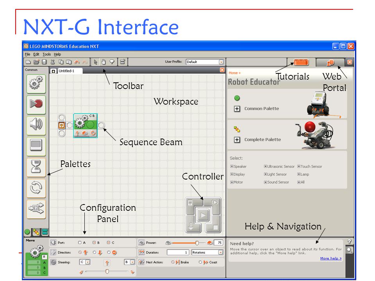This screenshot has width=375, height=281.
Task: Select the Comment tool in the toolbar
Action: click(112, 62)
